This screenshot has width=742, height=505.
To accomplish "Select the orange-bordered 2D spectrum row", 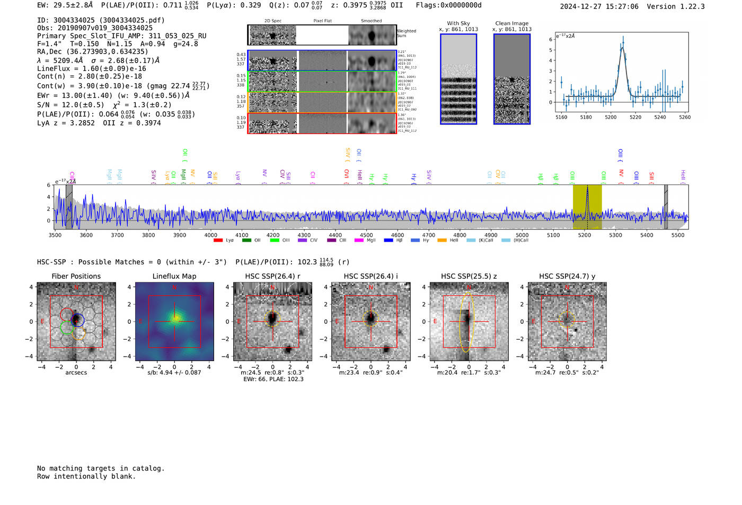I will [322, 102].
